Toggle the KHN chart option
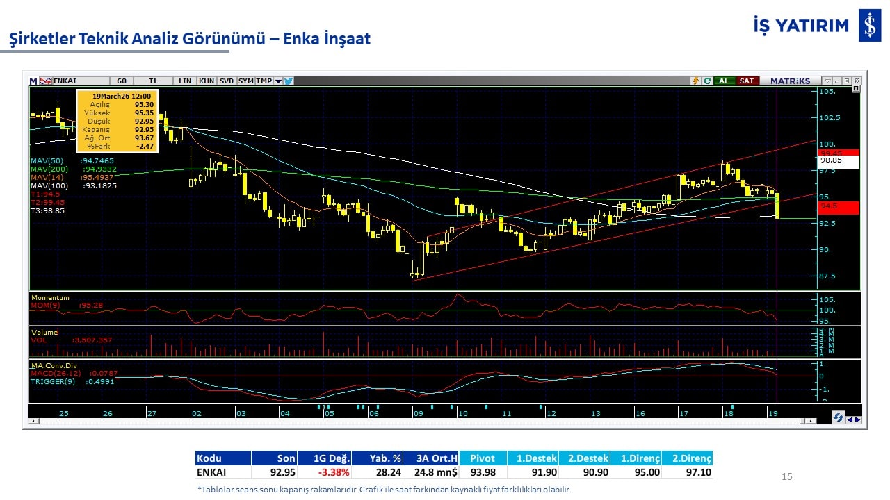This screenshot has height=500, width=890. pyautogui.click(x=207, y=81)
